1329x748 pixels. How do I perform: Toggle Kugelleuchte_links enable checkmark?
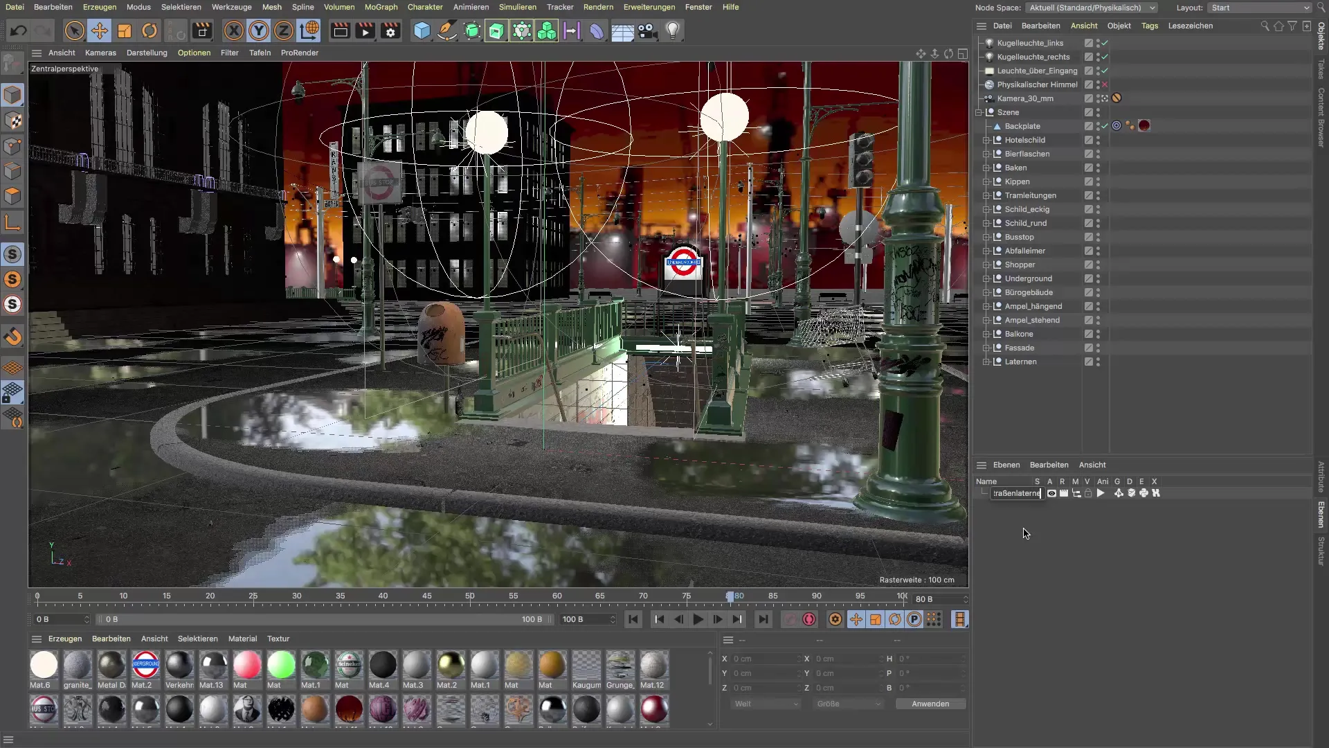[x=1105, y=43]
